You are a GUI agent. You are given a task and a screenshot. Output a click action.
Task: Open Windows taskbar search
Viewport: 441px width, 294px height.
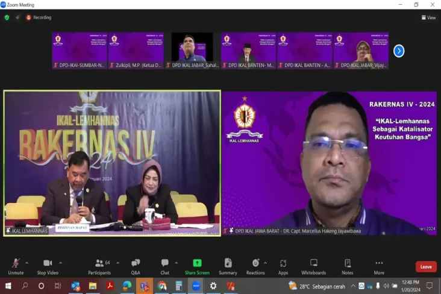click(25, 286)
